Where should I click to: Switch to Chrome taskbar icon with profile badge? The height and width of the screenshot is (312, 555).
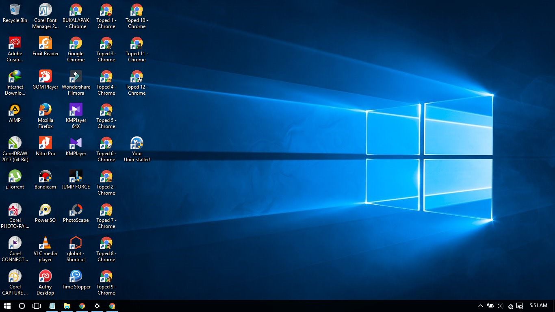tap(112, 306)
